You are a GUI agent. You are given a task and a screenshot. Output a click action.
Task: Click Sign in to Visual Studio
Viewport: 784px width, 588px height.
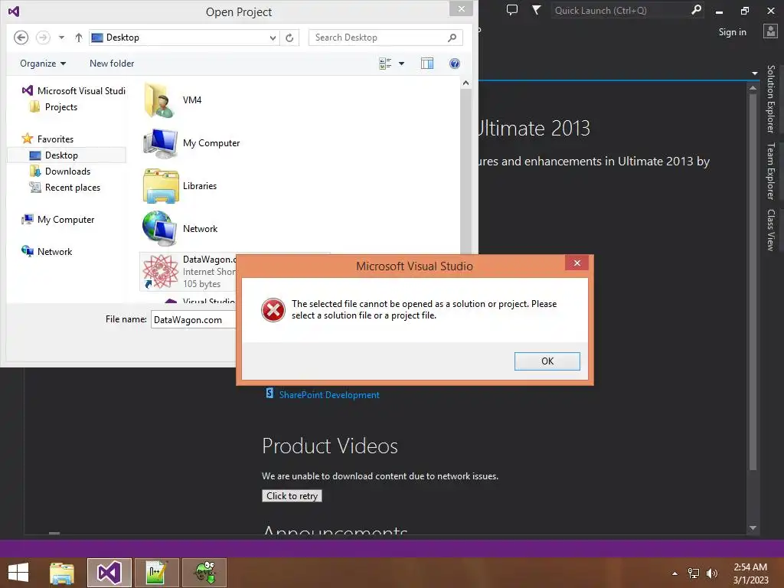tap(732, 32)
